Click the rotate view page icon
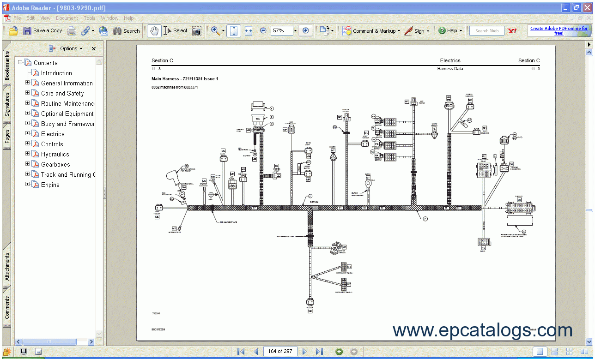Screen dimensions: 595x359 [x=324, y=31]
